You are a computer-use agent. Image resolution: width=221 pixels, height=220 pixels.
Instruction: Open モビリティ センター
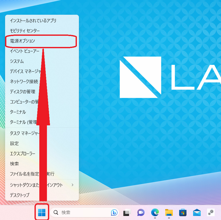coord(42,31)
